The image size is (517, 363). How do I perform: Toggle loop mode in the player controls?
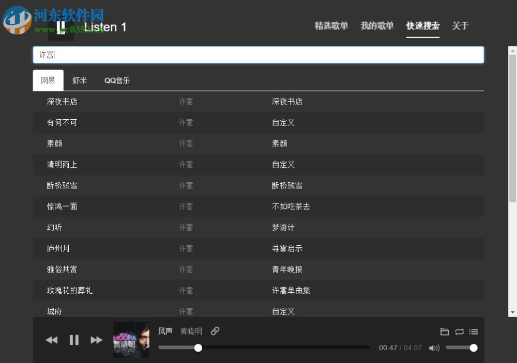pos(460,332)
